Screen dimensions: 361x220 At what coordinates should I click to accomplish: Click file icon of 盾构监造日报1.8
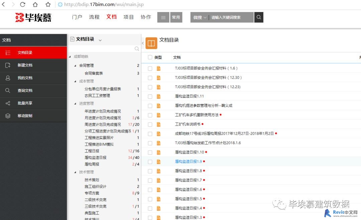[x=159, y=171]
